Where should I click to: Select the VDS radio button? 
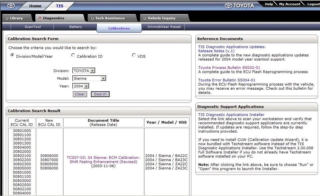pyautogui.click(x=134, y=55)
